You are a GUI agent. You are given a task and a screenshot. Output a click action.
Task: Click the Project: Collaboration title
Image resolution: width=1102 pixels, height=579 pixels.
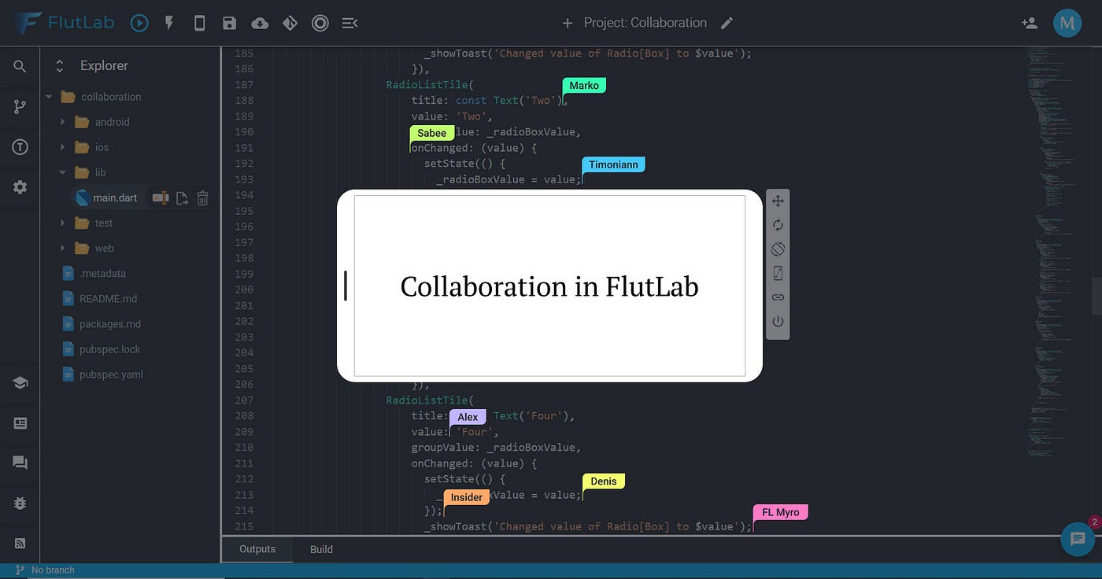[645, 23]
